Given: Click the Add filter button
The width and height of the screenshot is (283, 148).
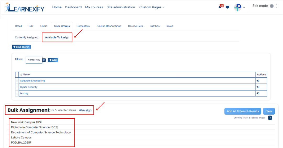Looking at the screenshot, I should pyautogui.click(x=53, y=60).
